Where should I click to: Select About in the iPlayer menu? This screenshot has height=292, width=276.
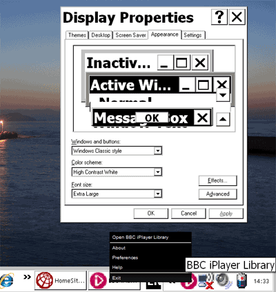click(x=150, y=248)
